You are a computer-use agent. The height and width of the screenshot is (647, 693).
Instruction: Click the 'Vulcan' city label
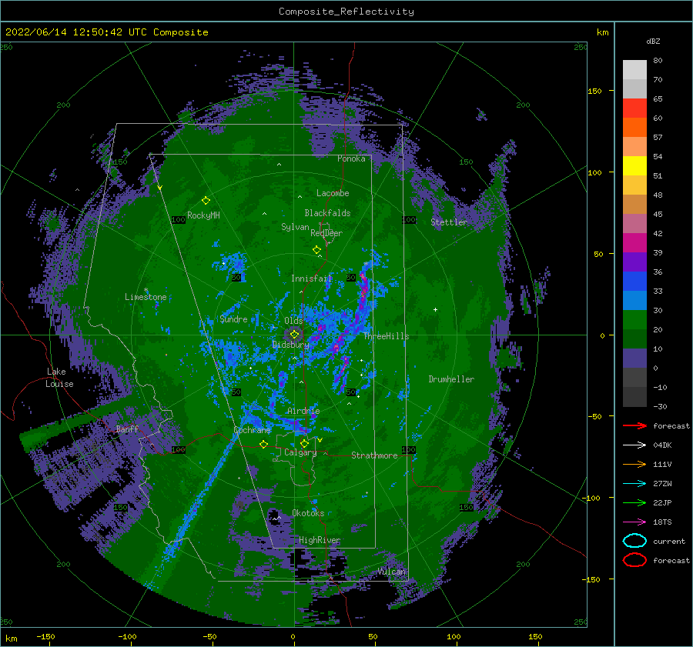click(x=392, y=572)
